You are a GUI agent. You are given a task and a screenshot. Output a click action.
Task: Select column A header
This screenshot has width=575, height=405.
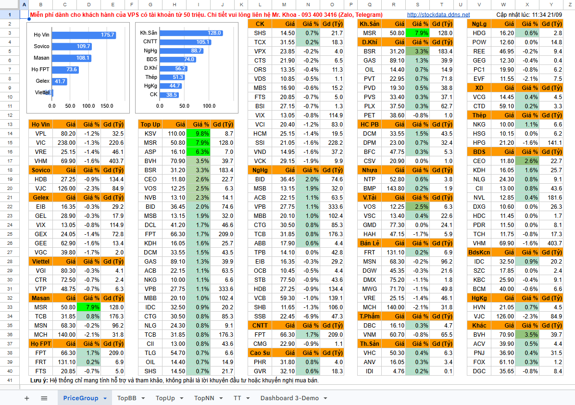tap(24, 4)
